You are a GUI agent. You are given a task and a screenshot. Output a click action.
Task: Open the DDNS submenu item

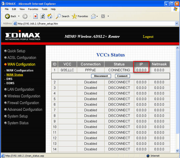pyautogui.click(x=10, y=83)
